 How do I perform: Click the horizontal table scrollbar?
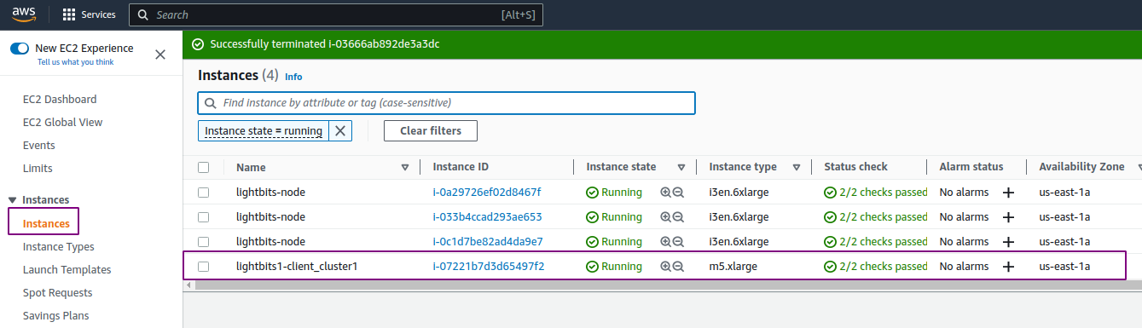pos(661,285)
